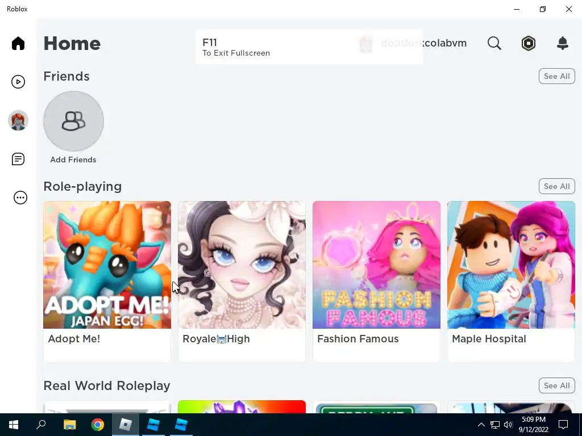
Task: Open the Adopt Me! game thumbnail
Action: tap(107, 265)
